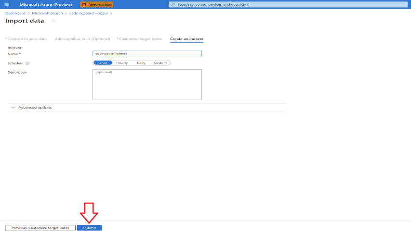Click the Indexer section label
Viewport: 411px width, 231px height.
pyautogui.click(x=14, y=48)
